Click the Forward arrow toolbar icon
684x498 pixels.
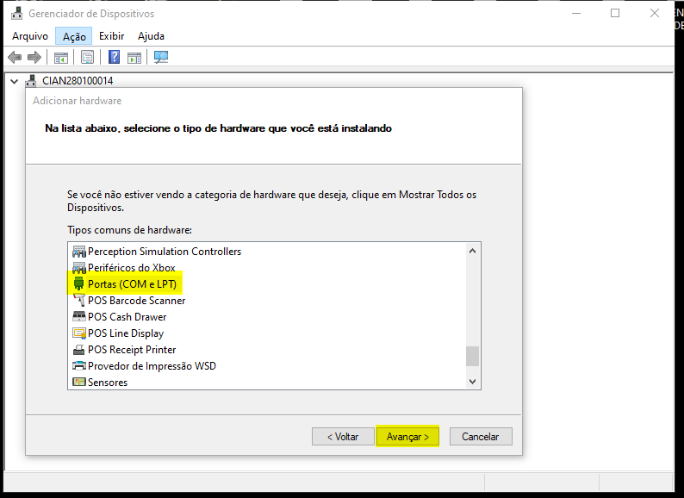(34, 57)
